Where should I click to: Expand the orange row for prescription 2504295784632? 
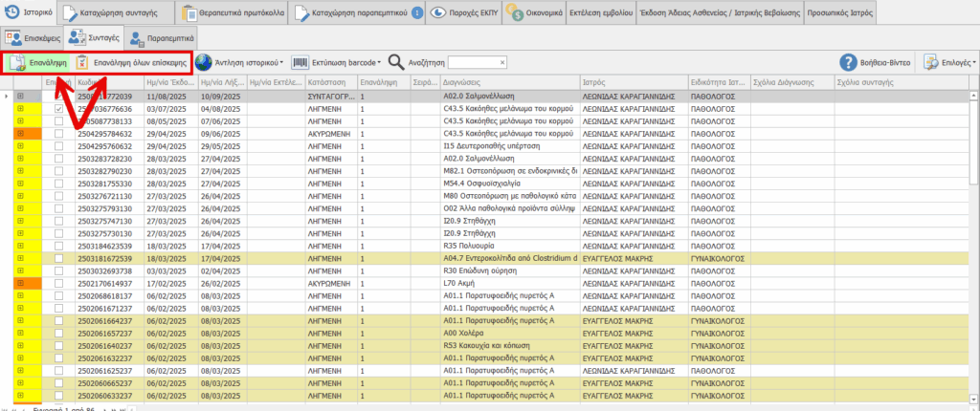click(x=20, y=135)
